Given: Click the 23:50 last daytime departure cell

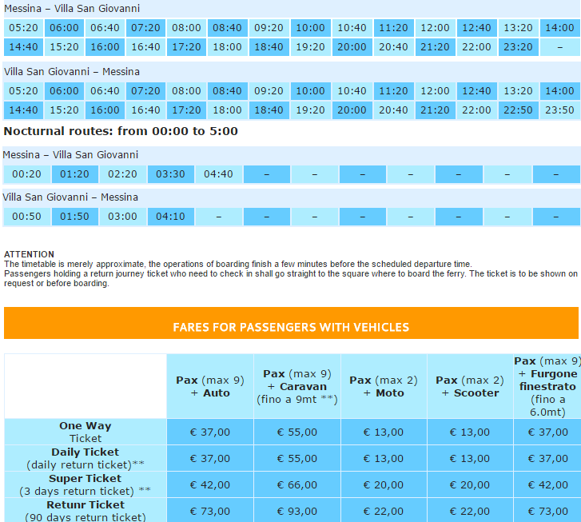Looking at the screenshot, I should click(x=559, y=110).
